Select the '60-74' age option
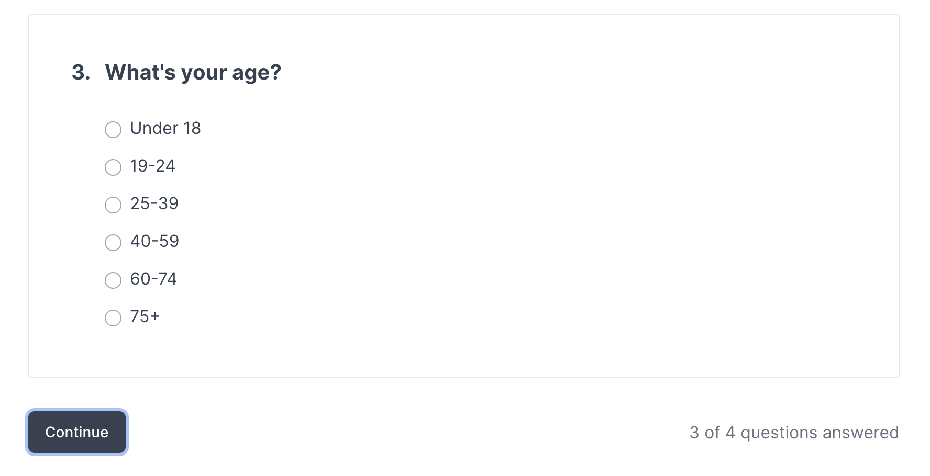 [153, 279]
